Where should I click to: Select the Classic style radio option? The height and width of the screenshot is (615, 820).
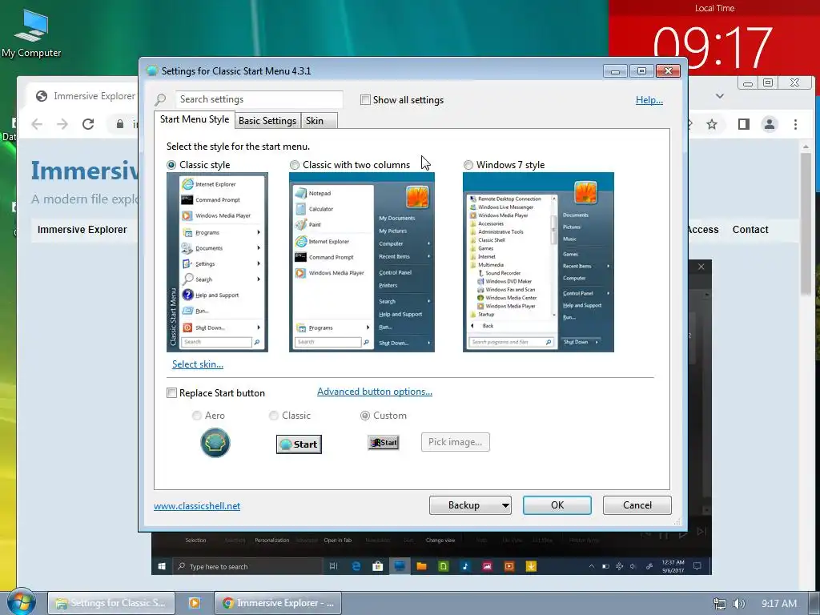(171, 165)
